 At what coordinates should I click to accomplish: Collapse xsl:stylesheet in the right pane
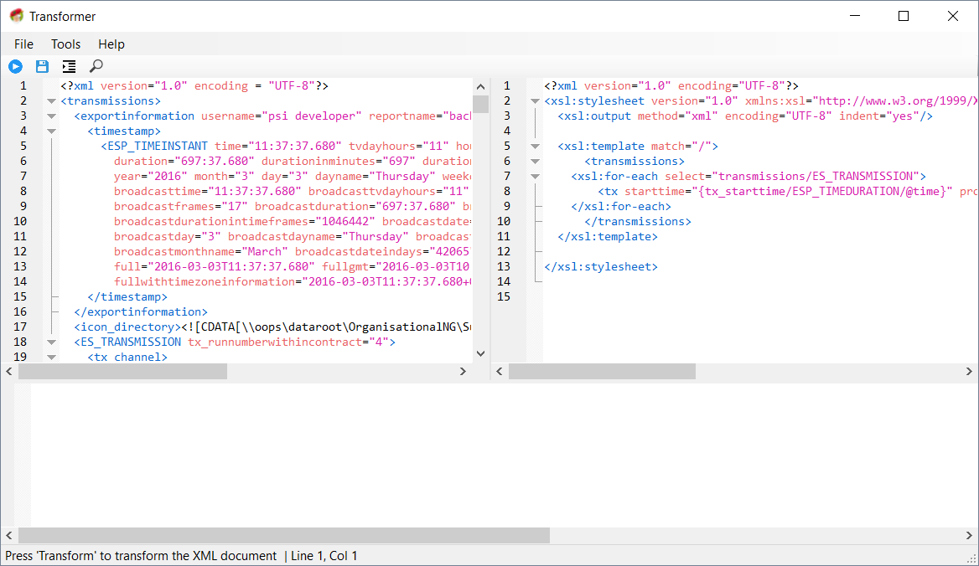535,100
